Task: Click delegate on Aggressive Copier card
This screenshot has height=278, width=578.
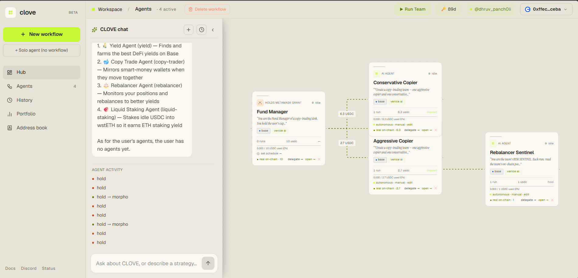Action: tap(412, 188)
